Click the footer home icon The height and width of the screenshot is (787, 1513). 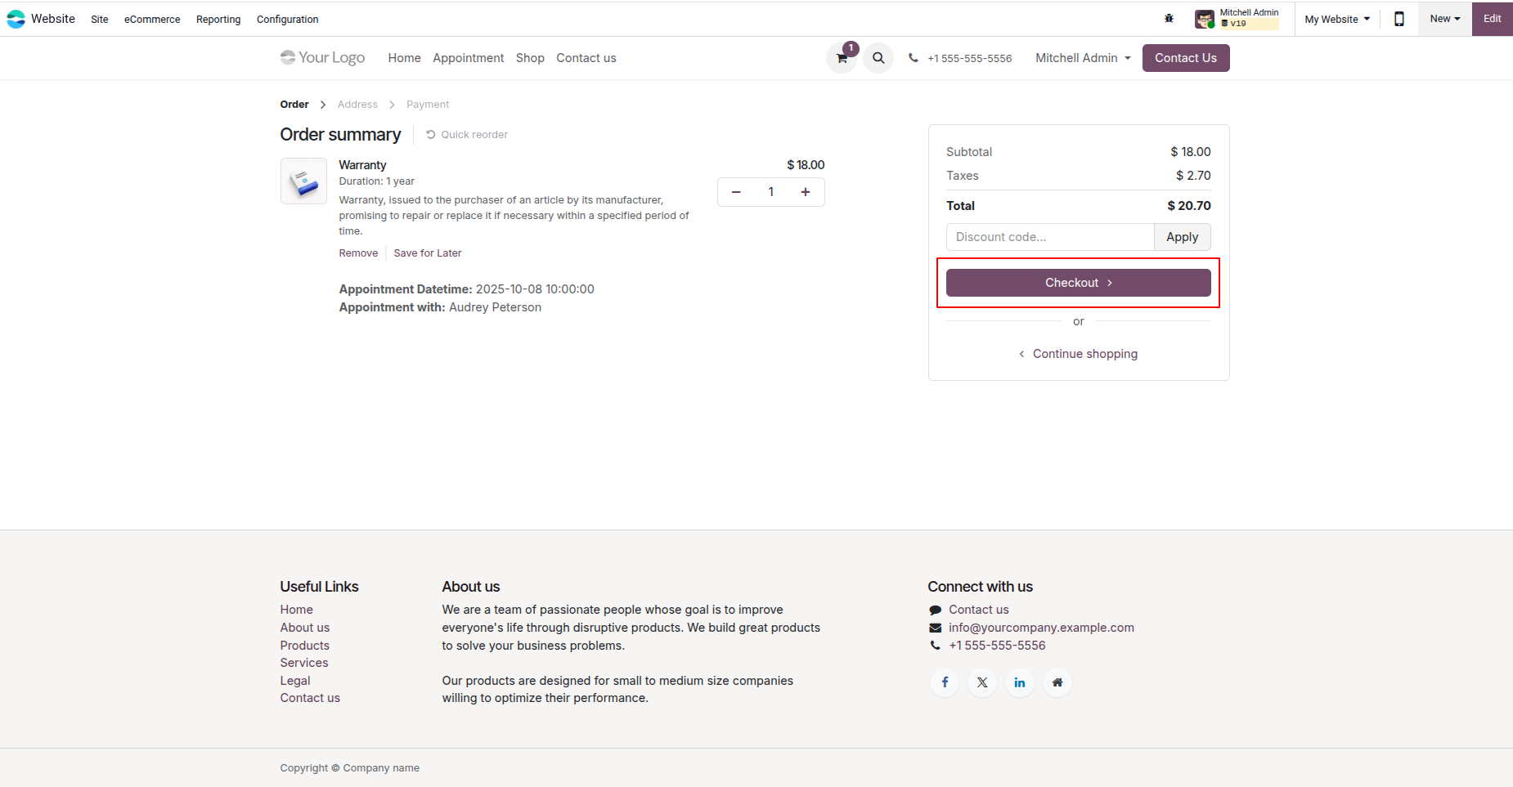pos(1057,682)
